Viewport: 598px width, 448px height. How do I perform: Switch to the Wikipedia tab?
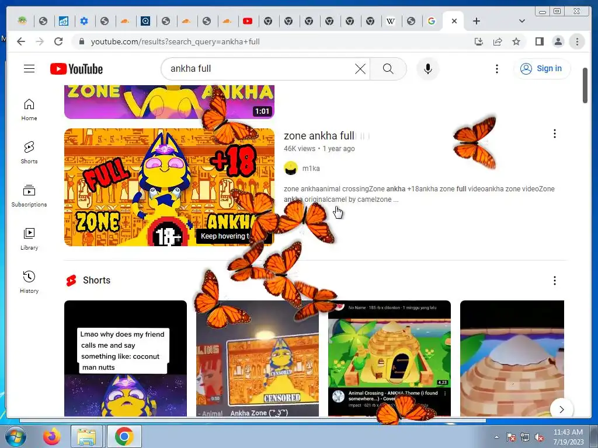(x=390, y=21)
